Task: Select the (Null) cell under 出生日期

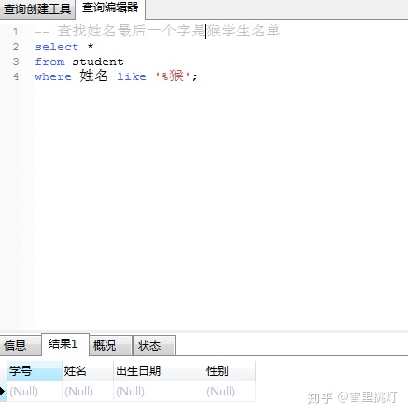Action: (159, 392)
